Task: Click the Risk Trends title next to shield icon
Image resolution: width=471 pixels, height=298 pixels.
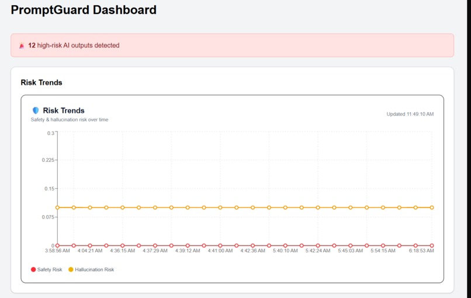Action: 64,110
